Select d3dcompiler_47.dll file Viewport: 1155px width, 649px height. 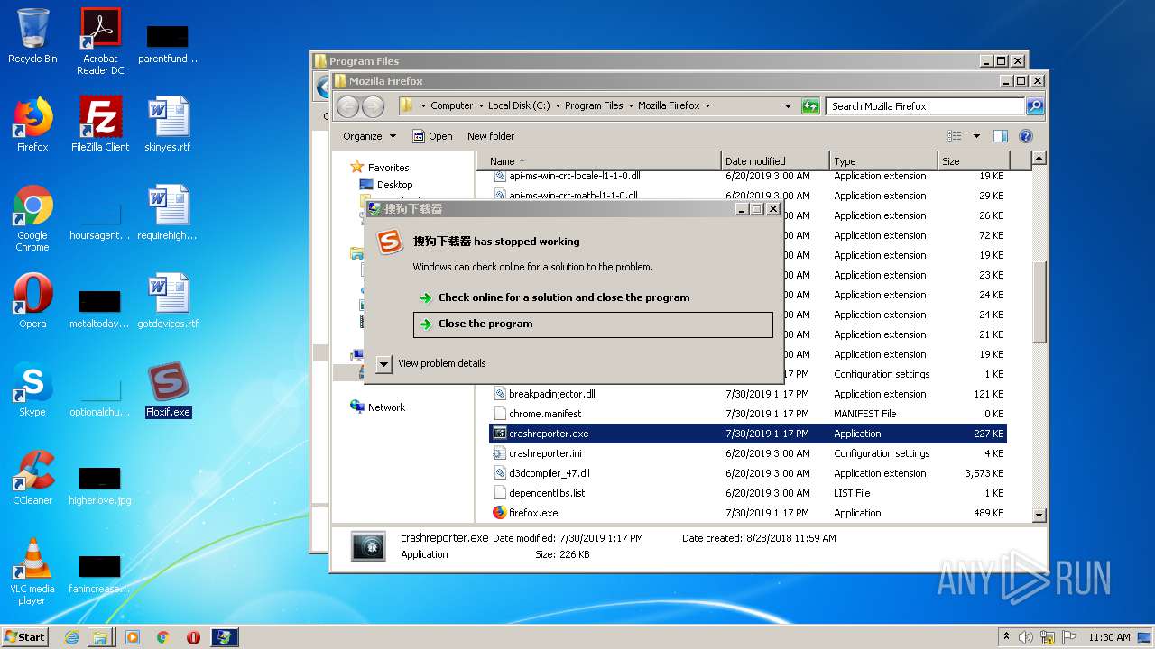(x=749, y=473)
